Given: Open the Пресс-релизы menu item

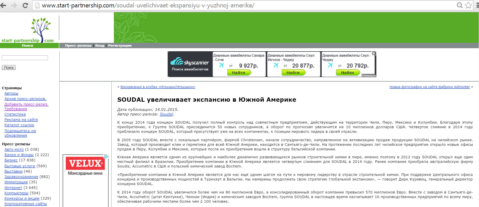Looking at the screenshot, I should [78, 46].
